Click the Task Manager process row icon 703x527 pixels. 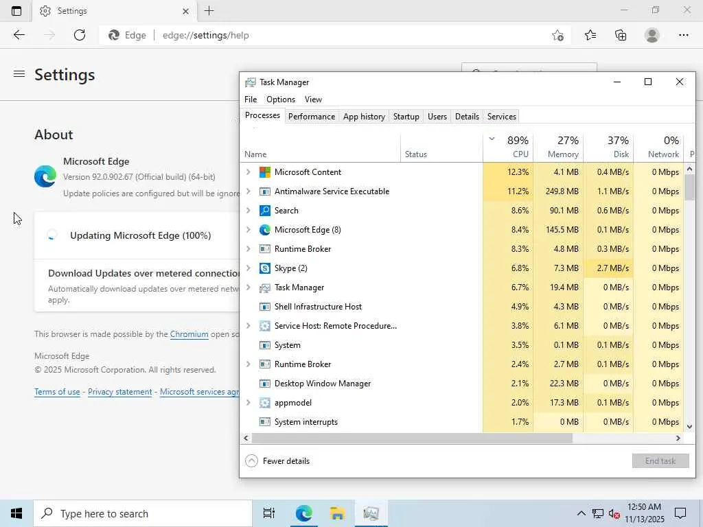pyautogui.click(x=265, y=288)
